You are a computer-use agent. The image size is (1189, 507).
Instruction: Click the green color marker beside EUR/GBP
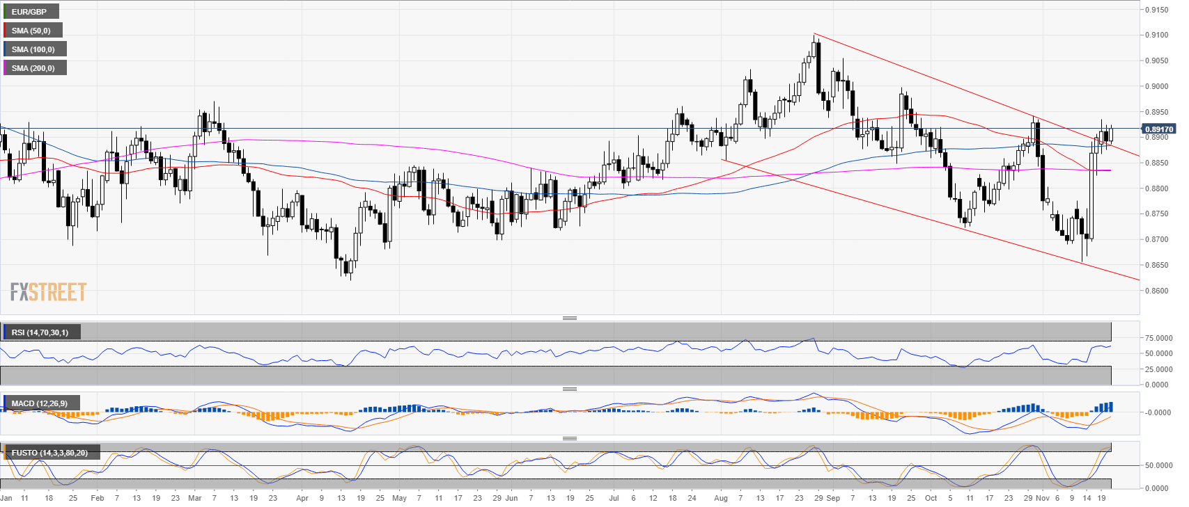coord(5,12)
